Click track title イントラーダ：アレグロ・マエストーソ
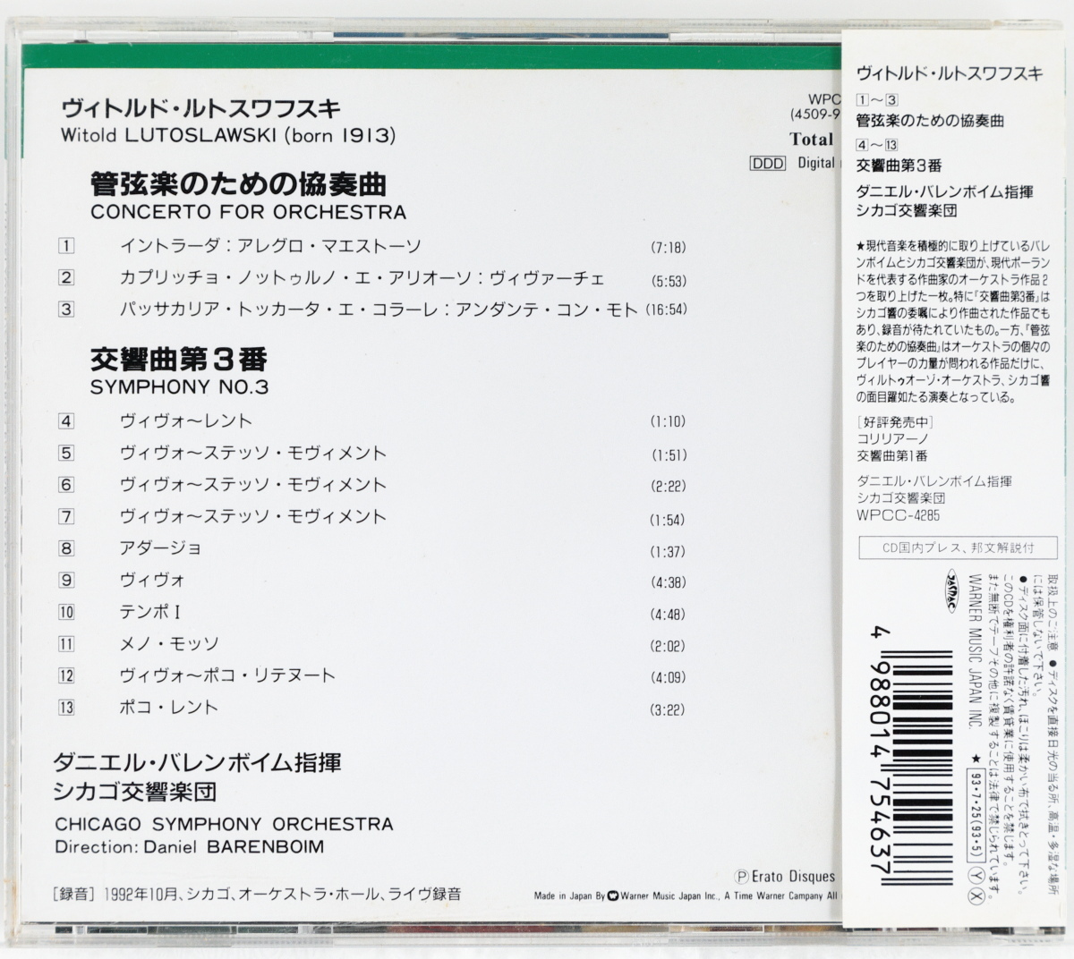Screen dimensions: 1074x959 (270, 246)
